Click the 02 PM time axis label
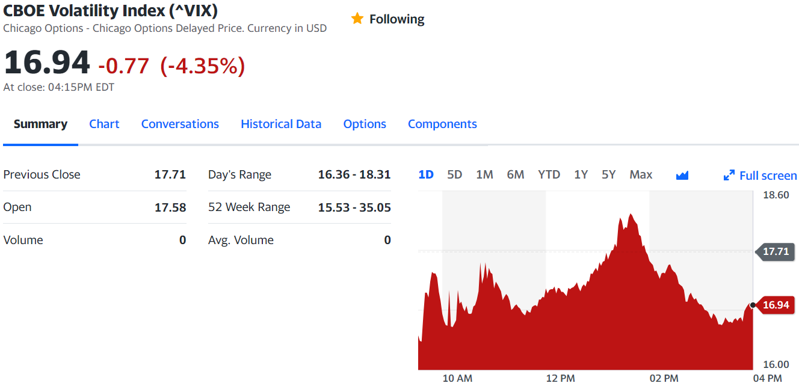 pos(664,378)
